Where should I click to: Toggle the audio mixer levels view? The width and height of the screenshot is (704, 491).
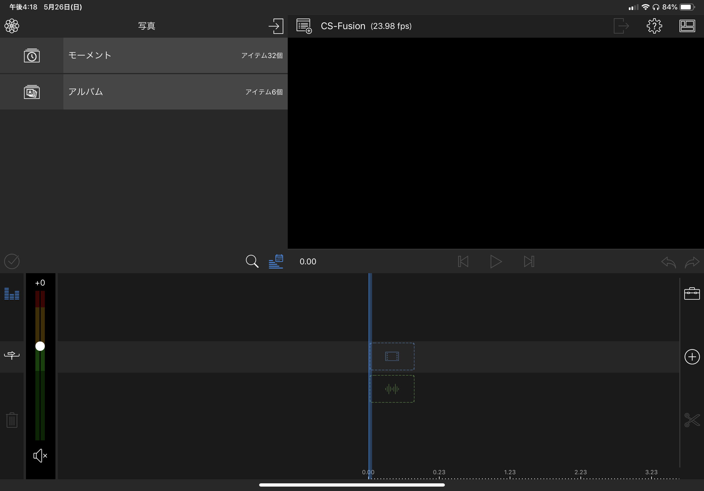point(12,293)
